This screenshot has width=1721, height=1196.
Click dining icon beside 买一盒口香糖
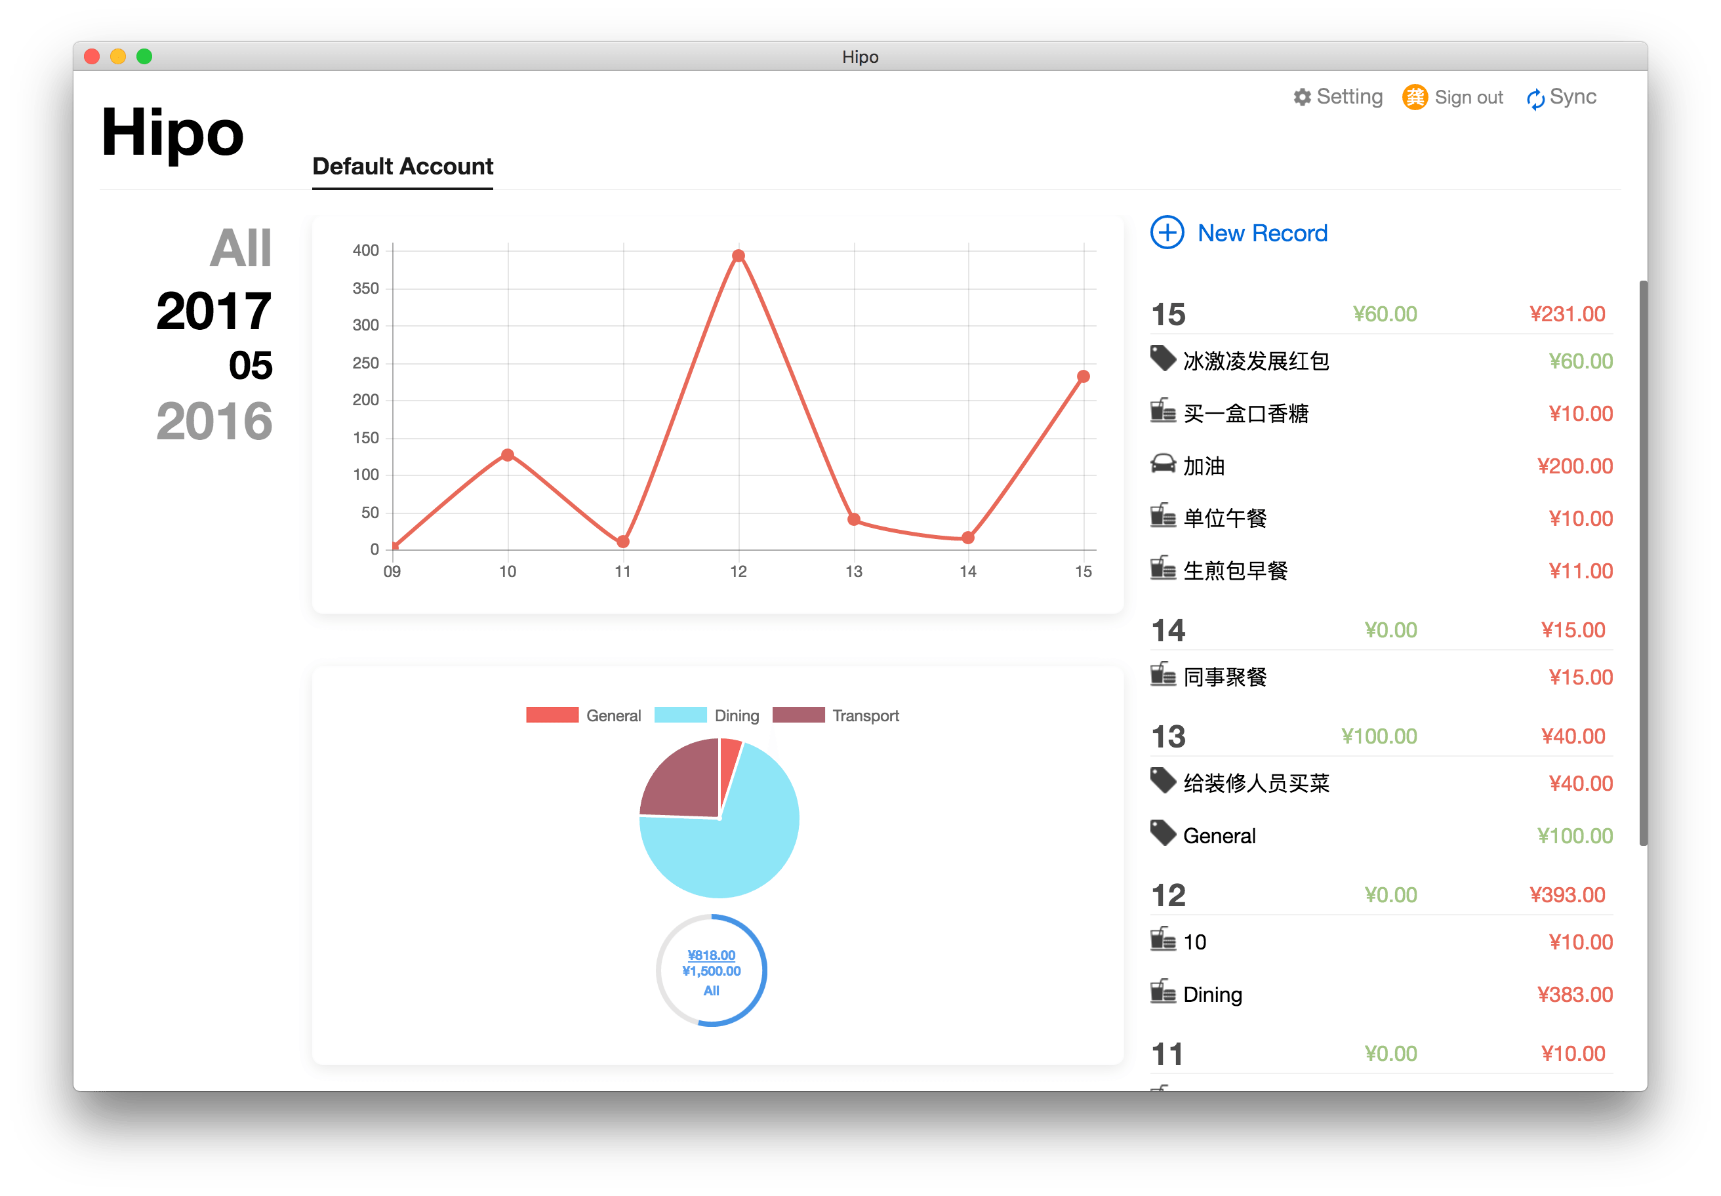(x=1163, y=410)
